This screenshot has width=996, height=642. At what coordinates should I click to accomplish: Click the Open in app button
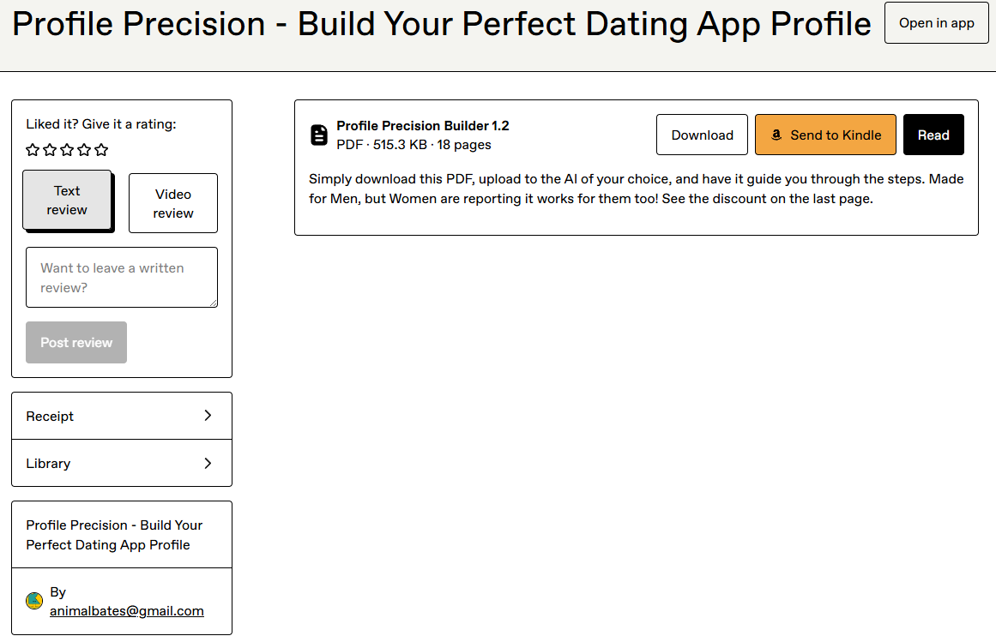(x=936, y=23)
